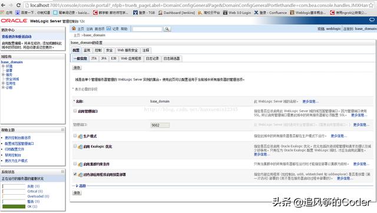377x213 pixels.
Task: Click the bottom 保存 (Save) button
Action: point(77,193)
